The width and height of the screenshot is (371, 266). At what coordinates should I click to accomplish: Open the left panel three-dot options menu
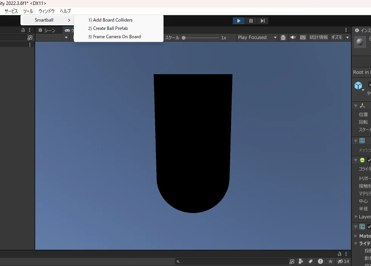[x=30, y=30]
